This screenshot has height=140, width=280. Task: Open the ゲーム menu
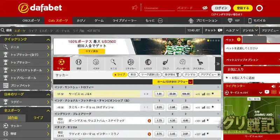tap(99, 21)
